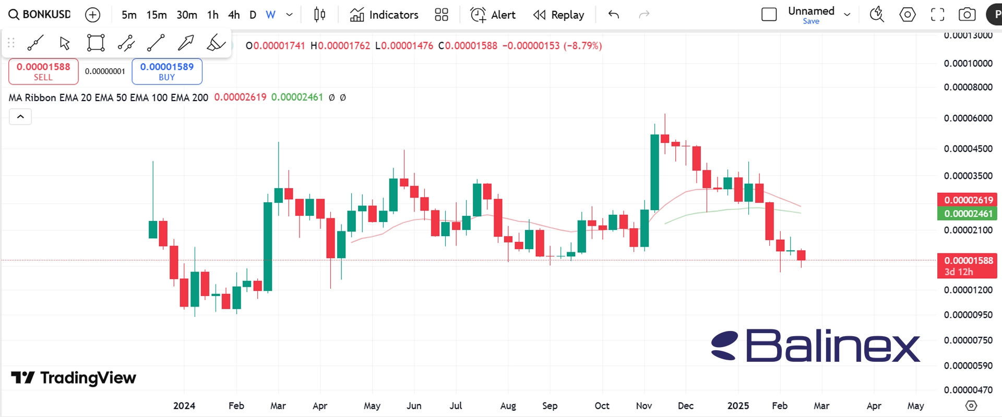
Task: Select the MA Ribbon indicator legend
Action: click(x=108, y=97)
